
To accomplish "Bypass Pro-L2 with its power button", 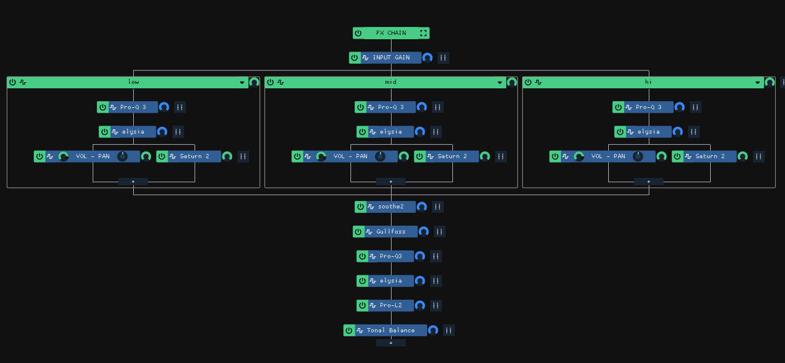I will pyautogui.click(x=362, y=305).
